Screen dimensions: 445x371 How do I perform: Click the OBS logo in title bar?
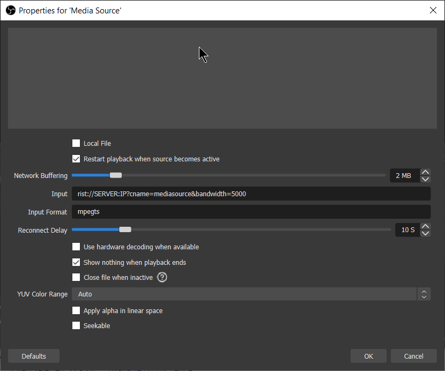pyautogui.click(x=11, y=11)
